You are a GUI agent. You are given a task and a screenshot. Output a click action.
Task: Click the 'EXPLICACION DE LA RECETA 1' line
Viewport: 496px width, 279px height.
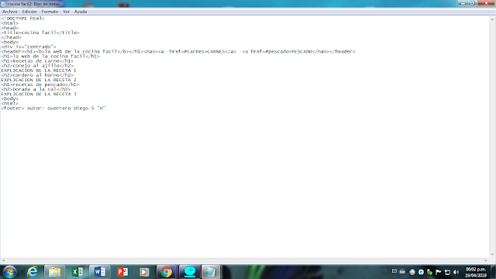(39, 71)
